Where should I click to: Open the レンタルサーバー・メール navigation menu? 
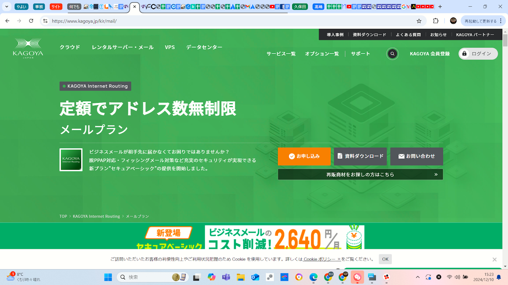coord(123,47)
